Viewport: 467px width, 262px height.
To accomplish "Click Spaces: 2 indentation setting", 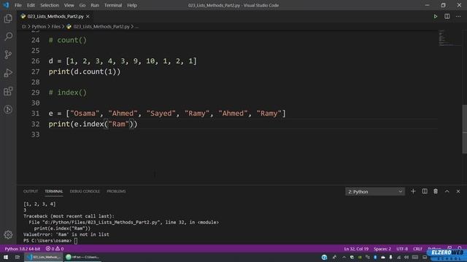I will pos(382,249).
